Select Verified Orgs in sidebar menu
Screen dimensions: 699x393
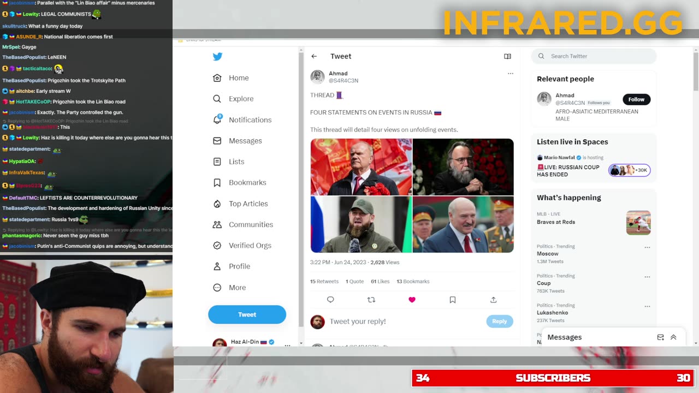coord(250,246)
